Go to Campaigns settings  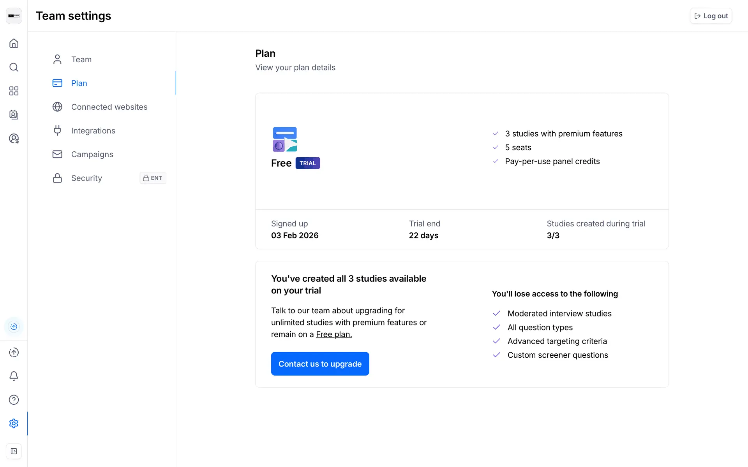coord(92,154)
